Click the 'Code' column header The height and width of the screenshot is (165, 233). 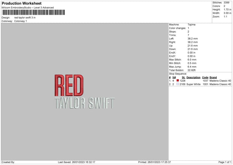click(x=205, y=77)
